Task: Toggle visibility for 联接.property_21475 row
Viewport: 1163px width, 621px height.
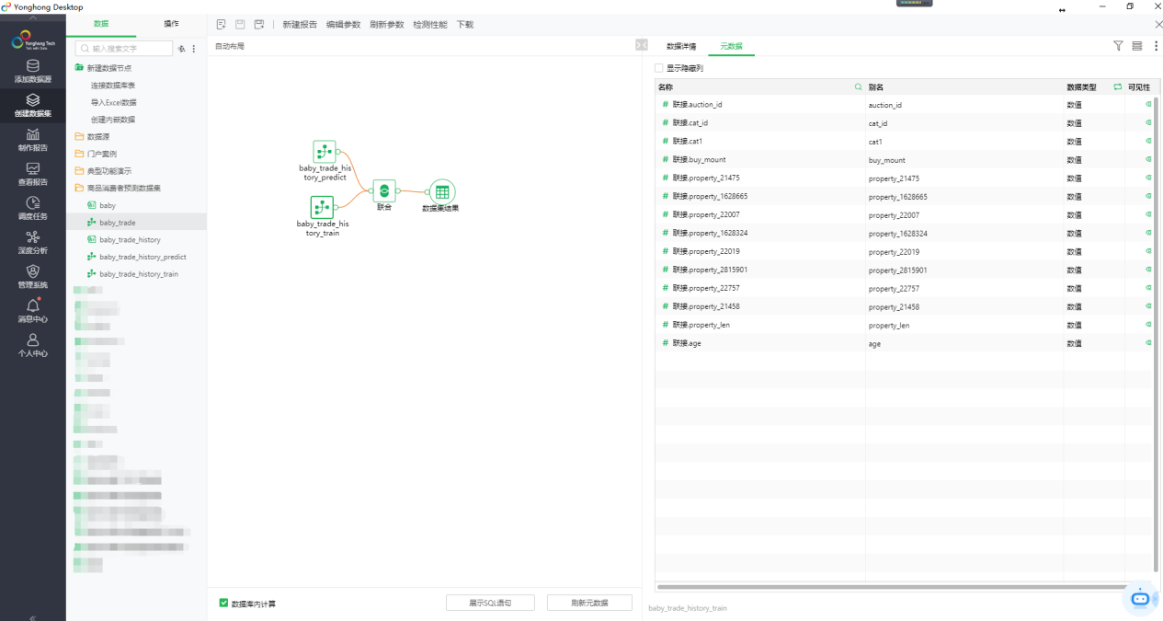Action: [1148, 178]
